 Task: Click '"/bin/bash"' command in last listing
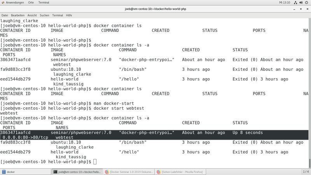tap(133, 142)
